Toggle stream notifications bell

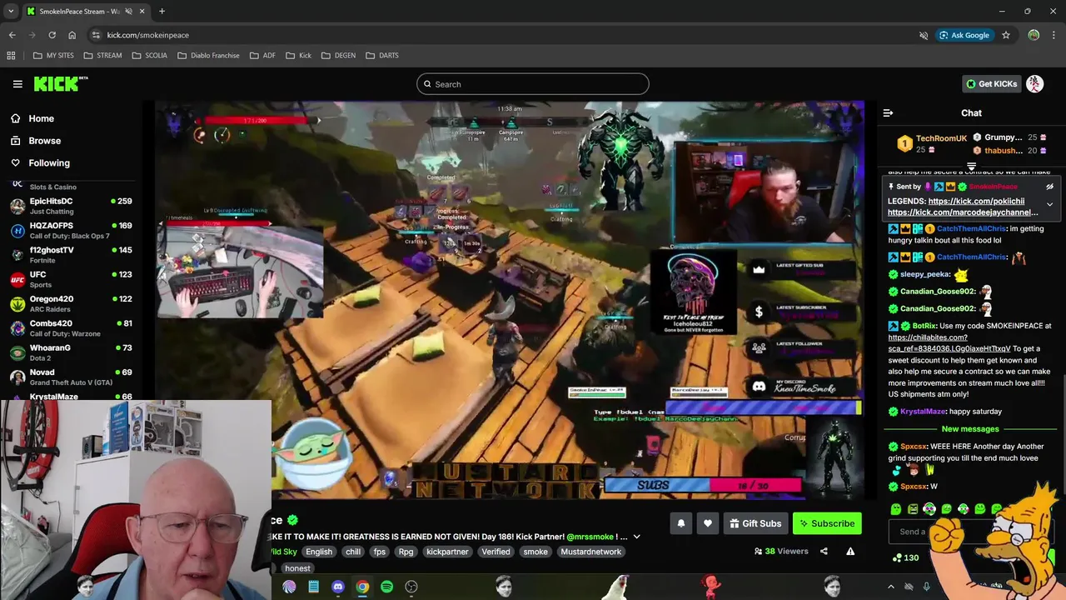click(x=681, y=523)
